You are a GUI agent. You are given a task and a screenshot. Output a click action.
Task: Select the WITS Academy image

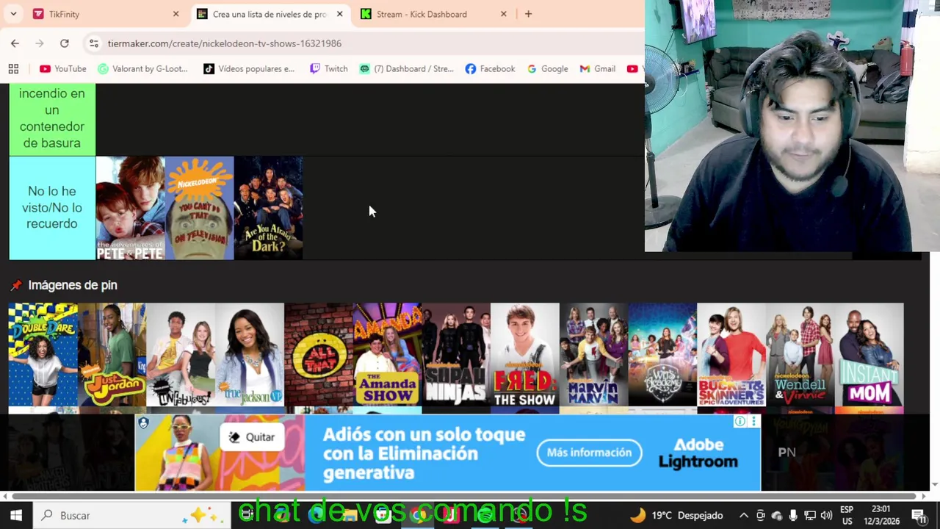point(663,354)
